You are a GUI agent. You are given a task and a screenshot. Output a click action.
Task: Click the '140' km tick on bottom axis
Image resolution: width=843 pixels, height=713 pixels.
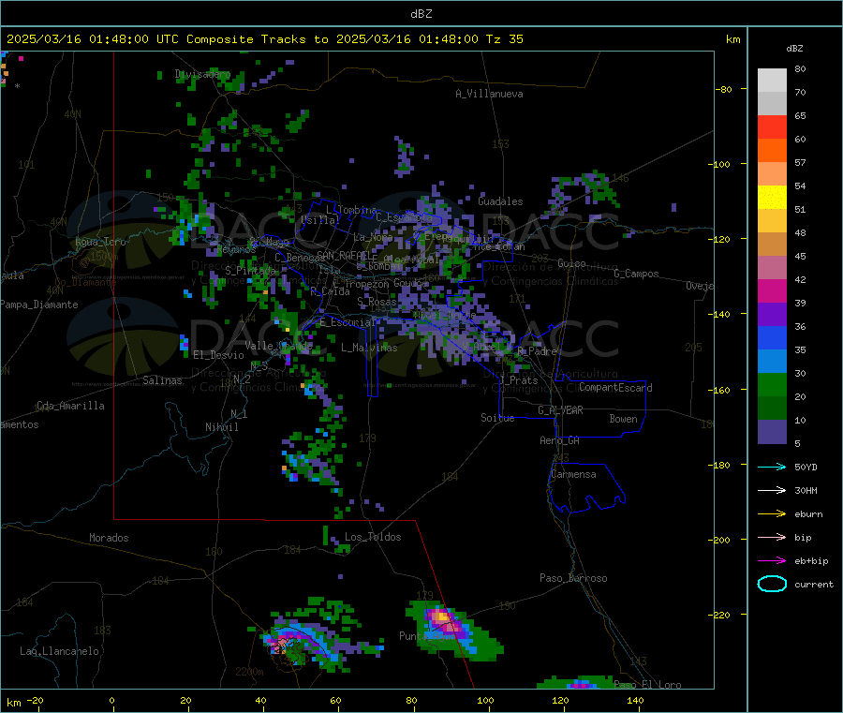(635, 700)
